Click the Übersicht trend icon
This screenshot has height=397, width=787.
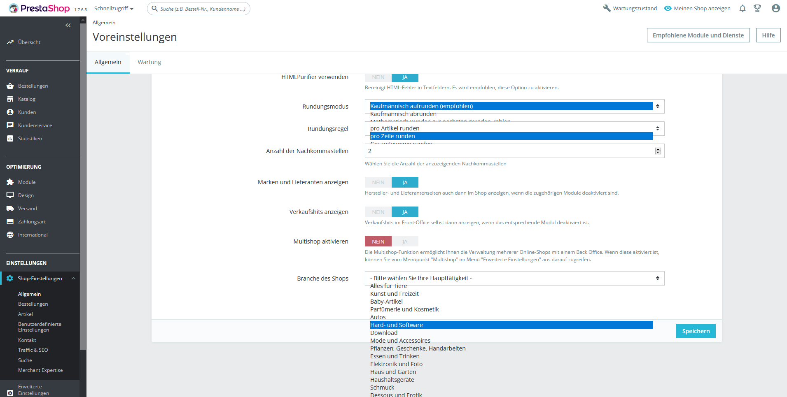(x=10, y=42)
